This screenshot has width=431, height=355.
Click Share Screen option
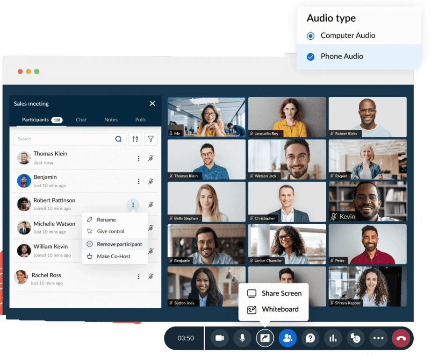281,293
